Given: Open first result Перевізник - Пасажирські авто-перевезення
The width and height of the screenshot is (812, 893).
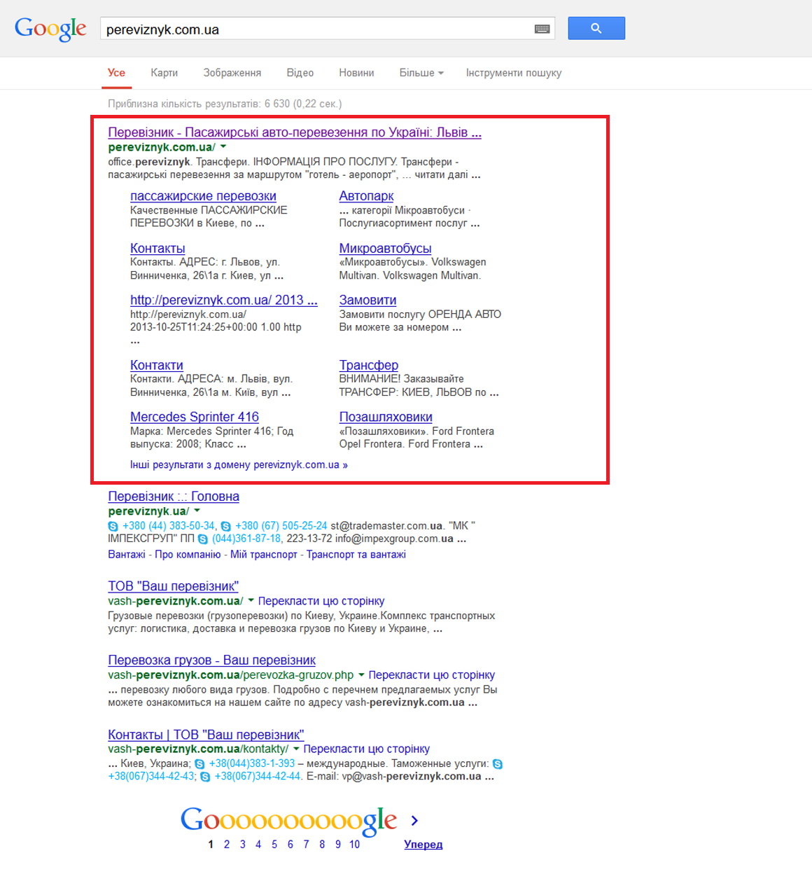Looking at the screenshot, I should pos(295,132).
